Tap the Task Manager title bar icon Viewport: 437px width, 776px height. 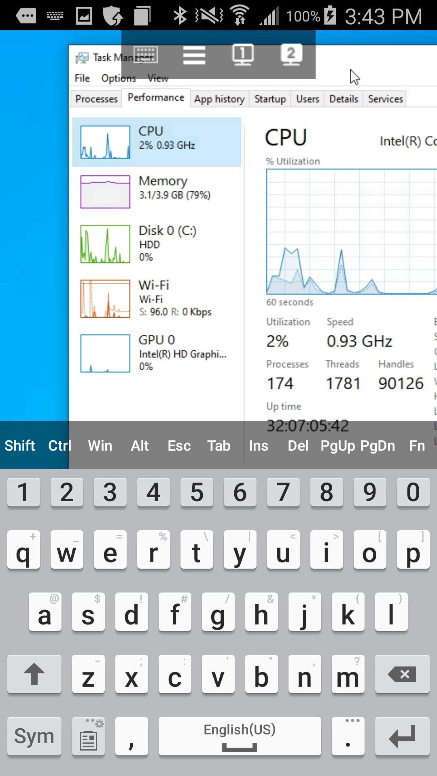coord(82,58)
